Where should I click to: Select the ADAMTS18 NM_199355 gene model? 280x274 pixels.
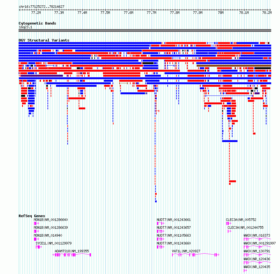(72, 255)
